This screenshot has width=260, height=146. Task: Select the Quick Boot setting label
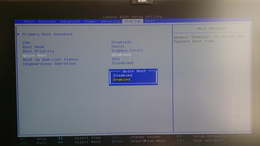[x=35, y=55]
